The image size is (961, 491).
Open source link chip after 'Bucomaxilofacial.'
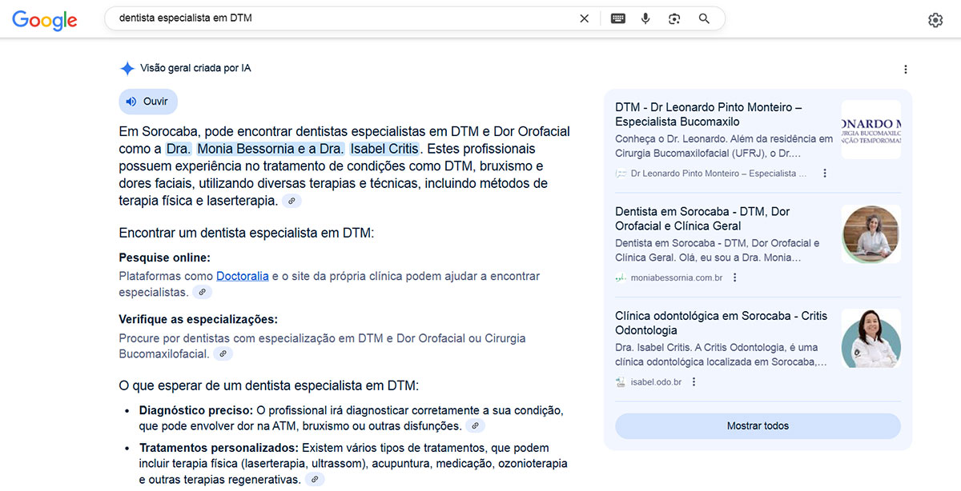tap(223, 353)
